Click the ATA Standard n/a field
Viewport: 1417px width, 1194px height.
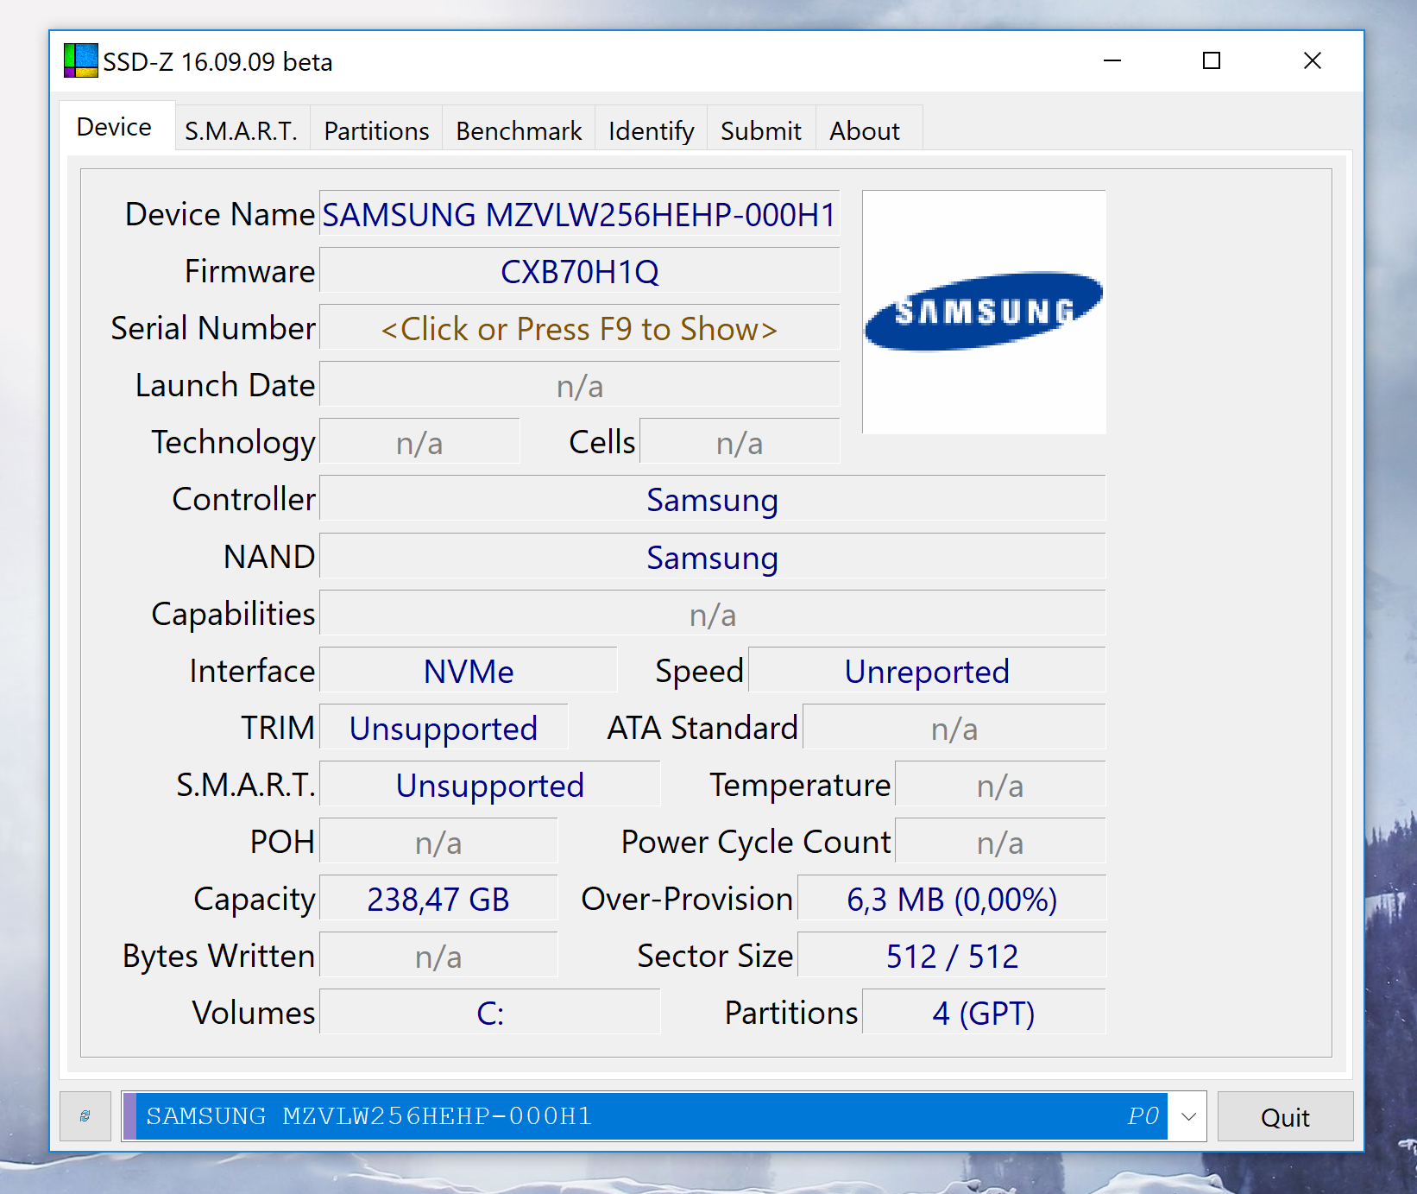(x=954, y=728)
